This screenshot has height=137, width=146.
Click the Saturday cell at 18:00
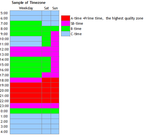[46, 80]
